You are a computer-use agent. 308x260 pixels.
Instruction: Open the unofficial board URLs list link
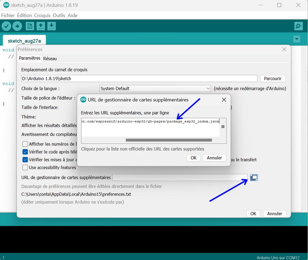(x=142, y=149)
